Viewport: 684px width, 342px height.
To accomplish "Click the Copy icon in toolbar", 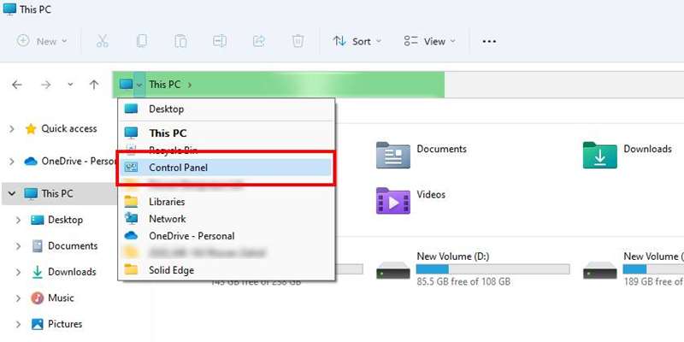I will [x=141, y=41].
